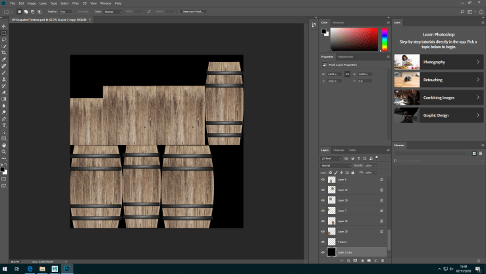Click Add layer mask icon
Image resolution: width=486 pixels, height=274 pixels.
[355, 261]
